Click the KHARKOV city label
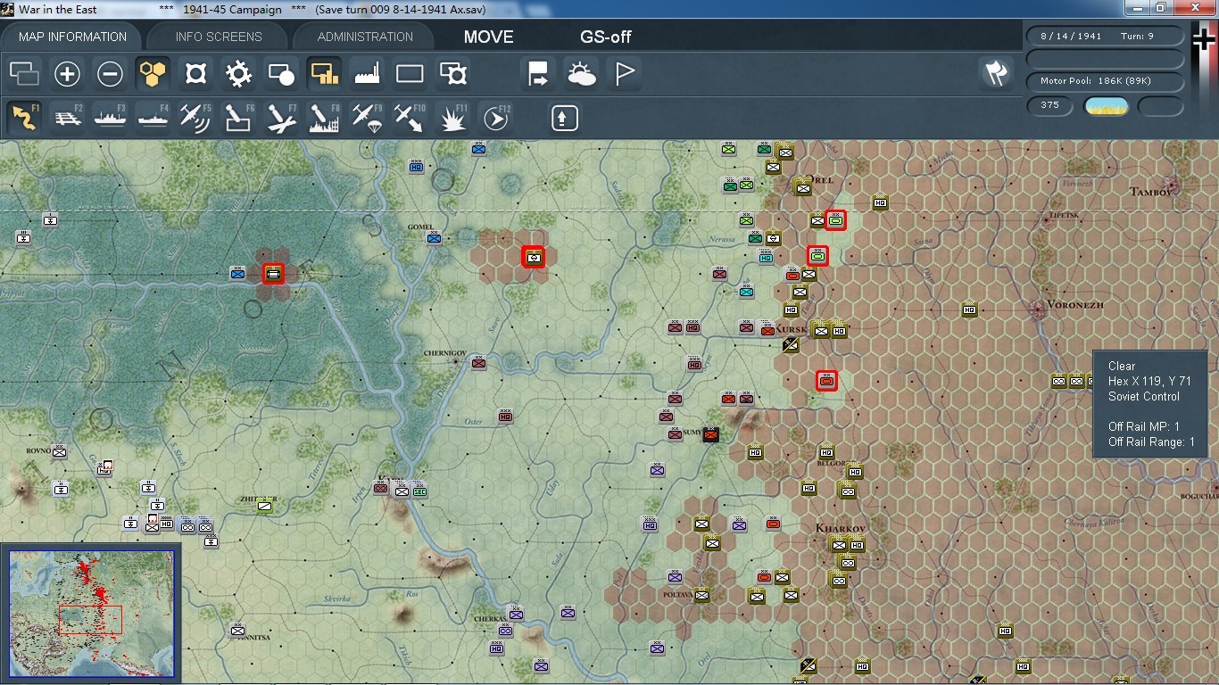1219x685 pixels. pyautogui.click(x=842, y=528)
